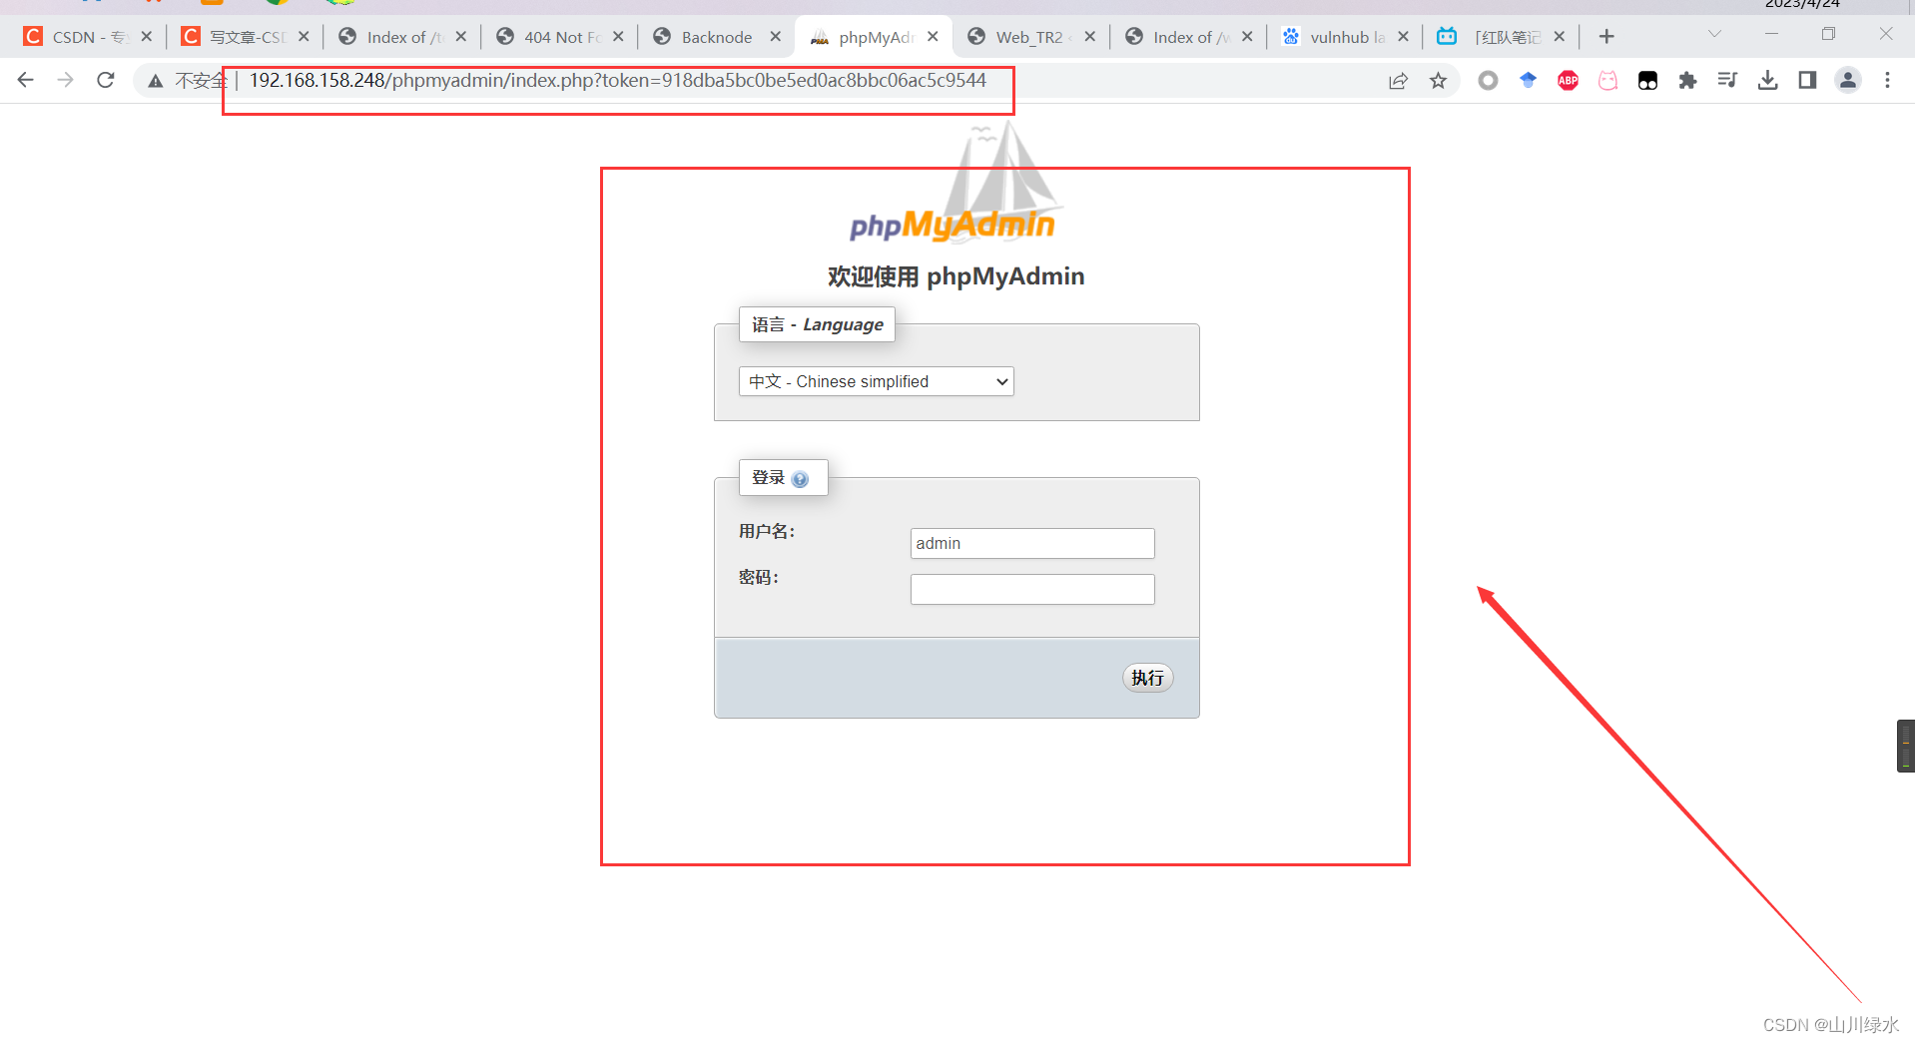Close the Backnode tab
Image resolution: width=1915 pixels, height=1043 pixels.
[776, 37]
